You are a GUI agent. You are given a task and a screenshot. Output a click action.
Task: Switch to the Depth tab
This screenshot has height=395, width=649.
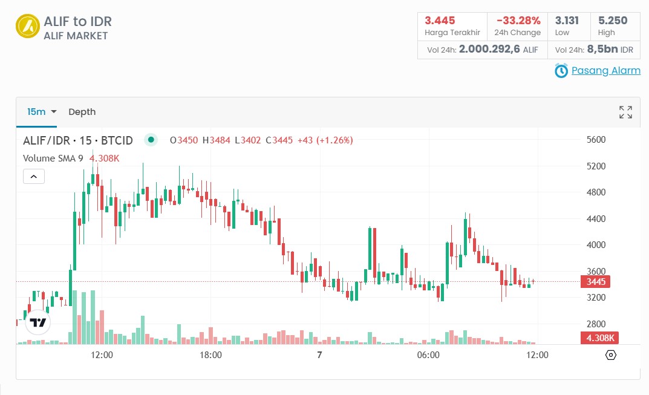[x=82, y=112]
